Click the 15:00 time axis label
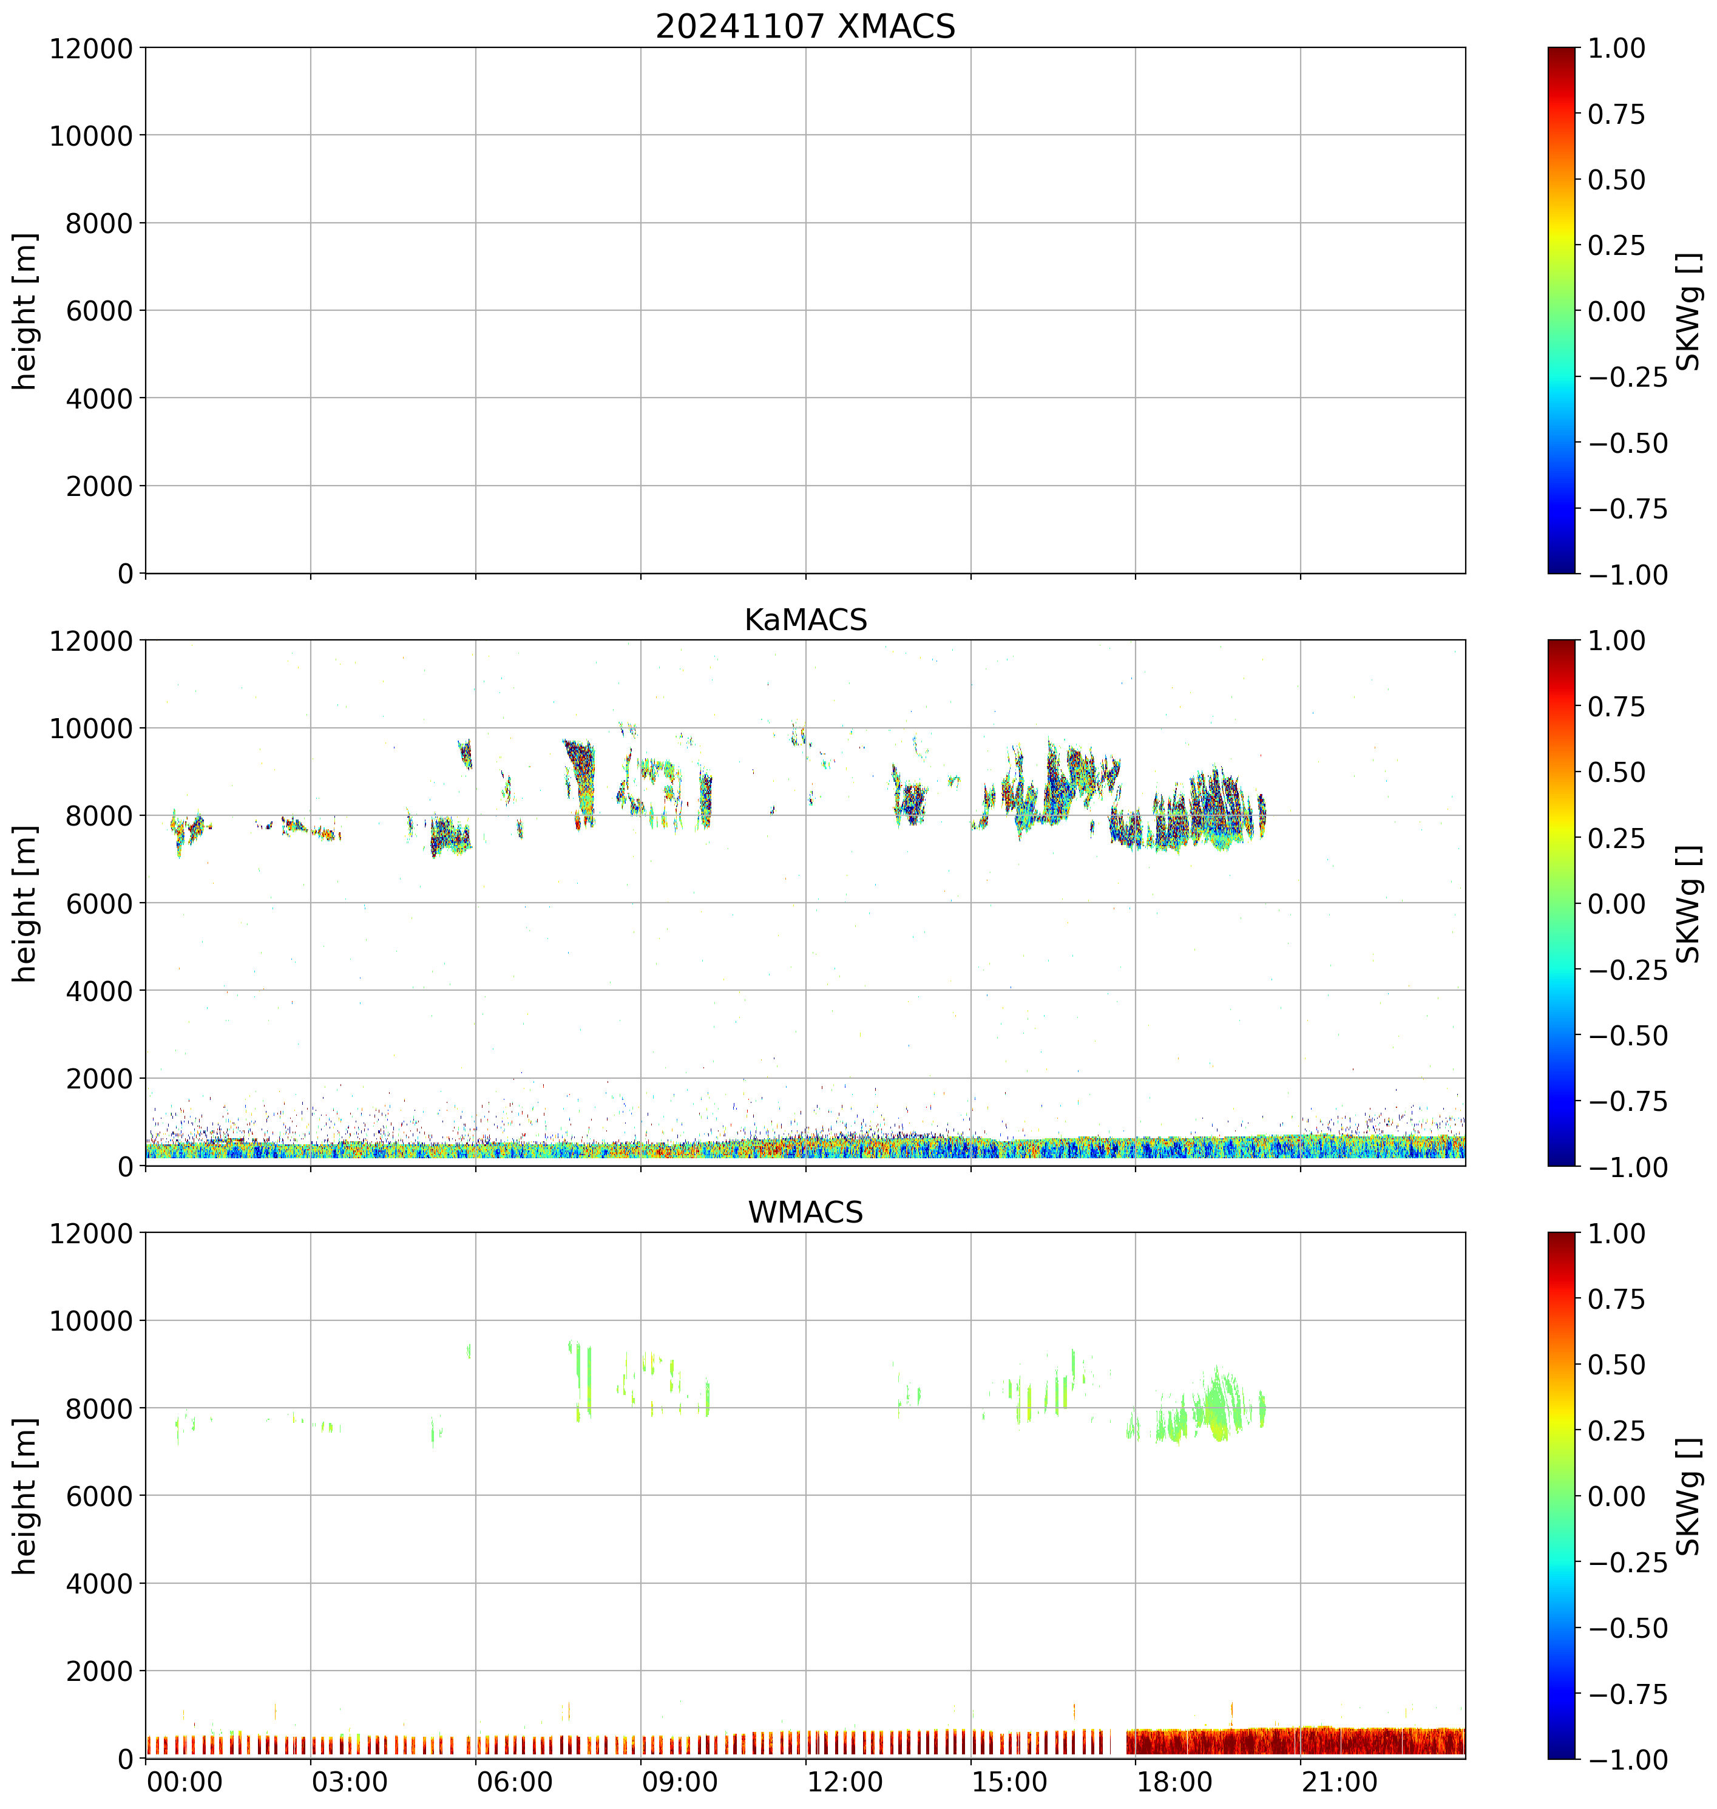Screen dimensions: 1717x1809 tap(1009, 1782)
